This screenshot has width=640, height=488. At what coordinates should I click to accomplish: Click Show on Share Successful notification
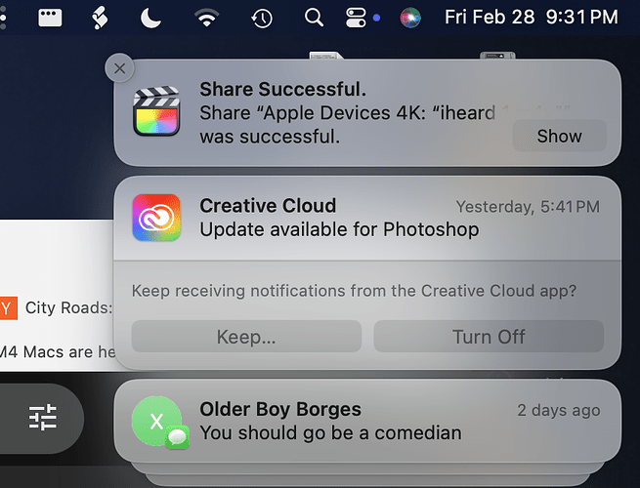(x=559, y=136)
